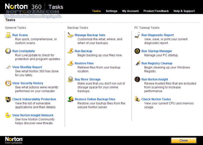Click the Restore Files link

point(84,63)
